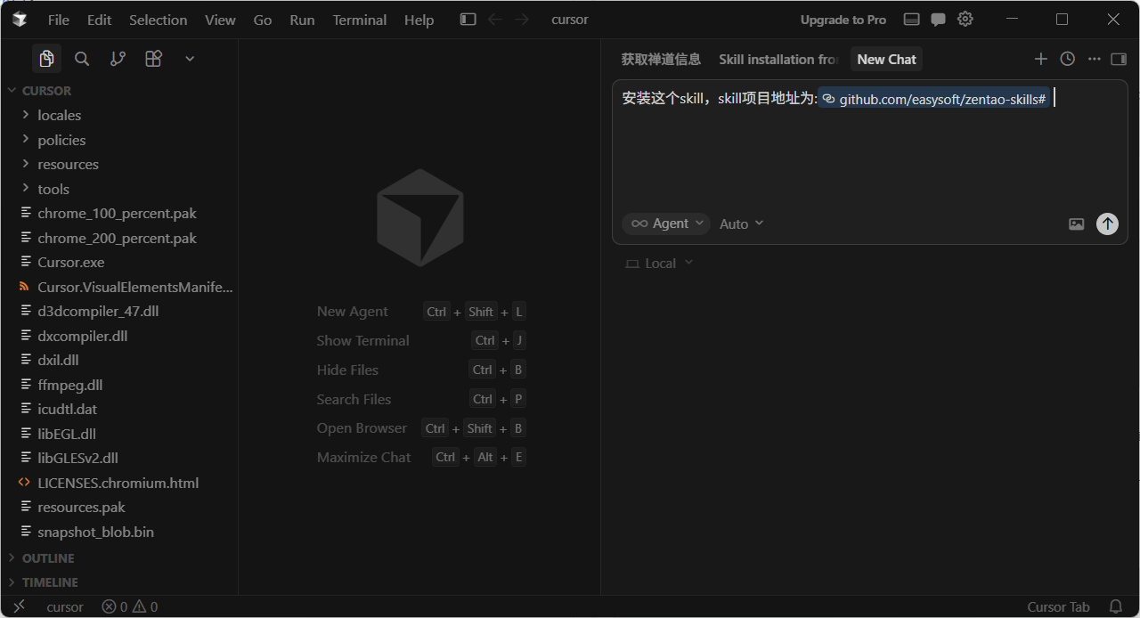1140x618 pixels.
Task: Expand the resources folder
Action: 119,165
